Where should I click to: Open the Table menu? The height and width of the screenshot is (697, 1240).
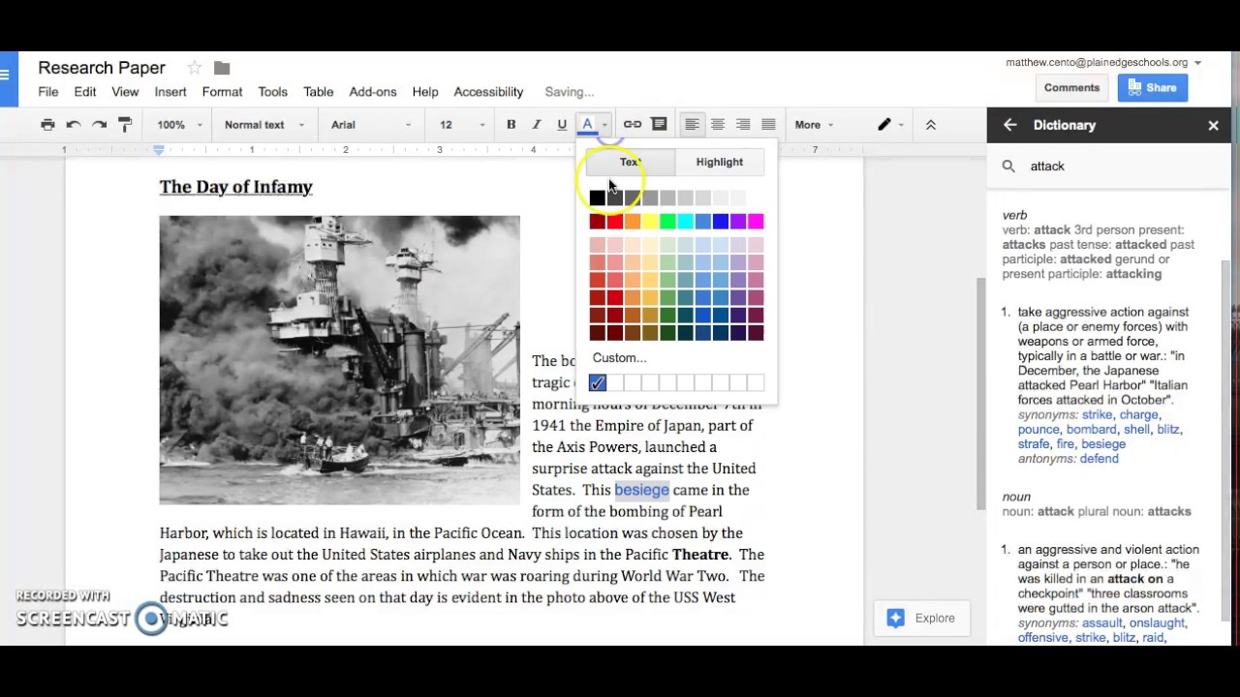pos(319,92)
